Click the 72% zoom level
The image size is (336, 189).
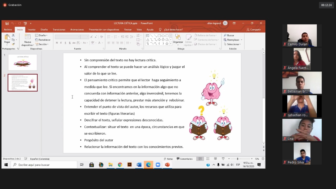pyautogui.click(x=257, y=159)
